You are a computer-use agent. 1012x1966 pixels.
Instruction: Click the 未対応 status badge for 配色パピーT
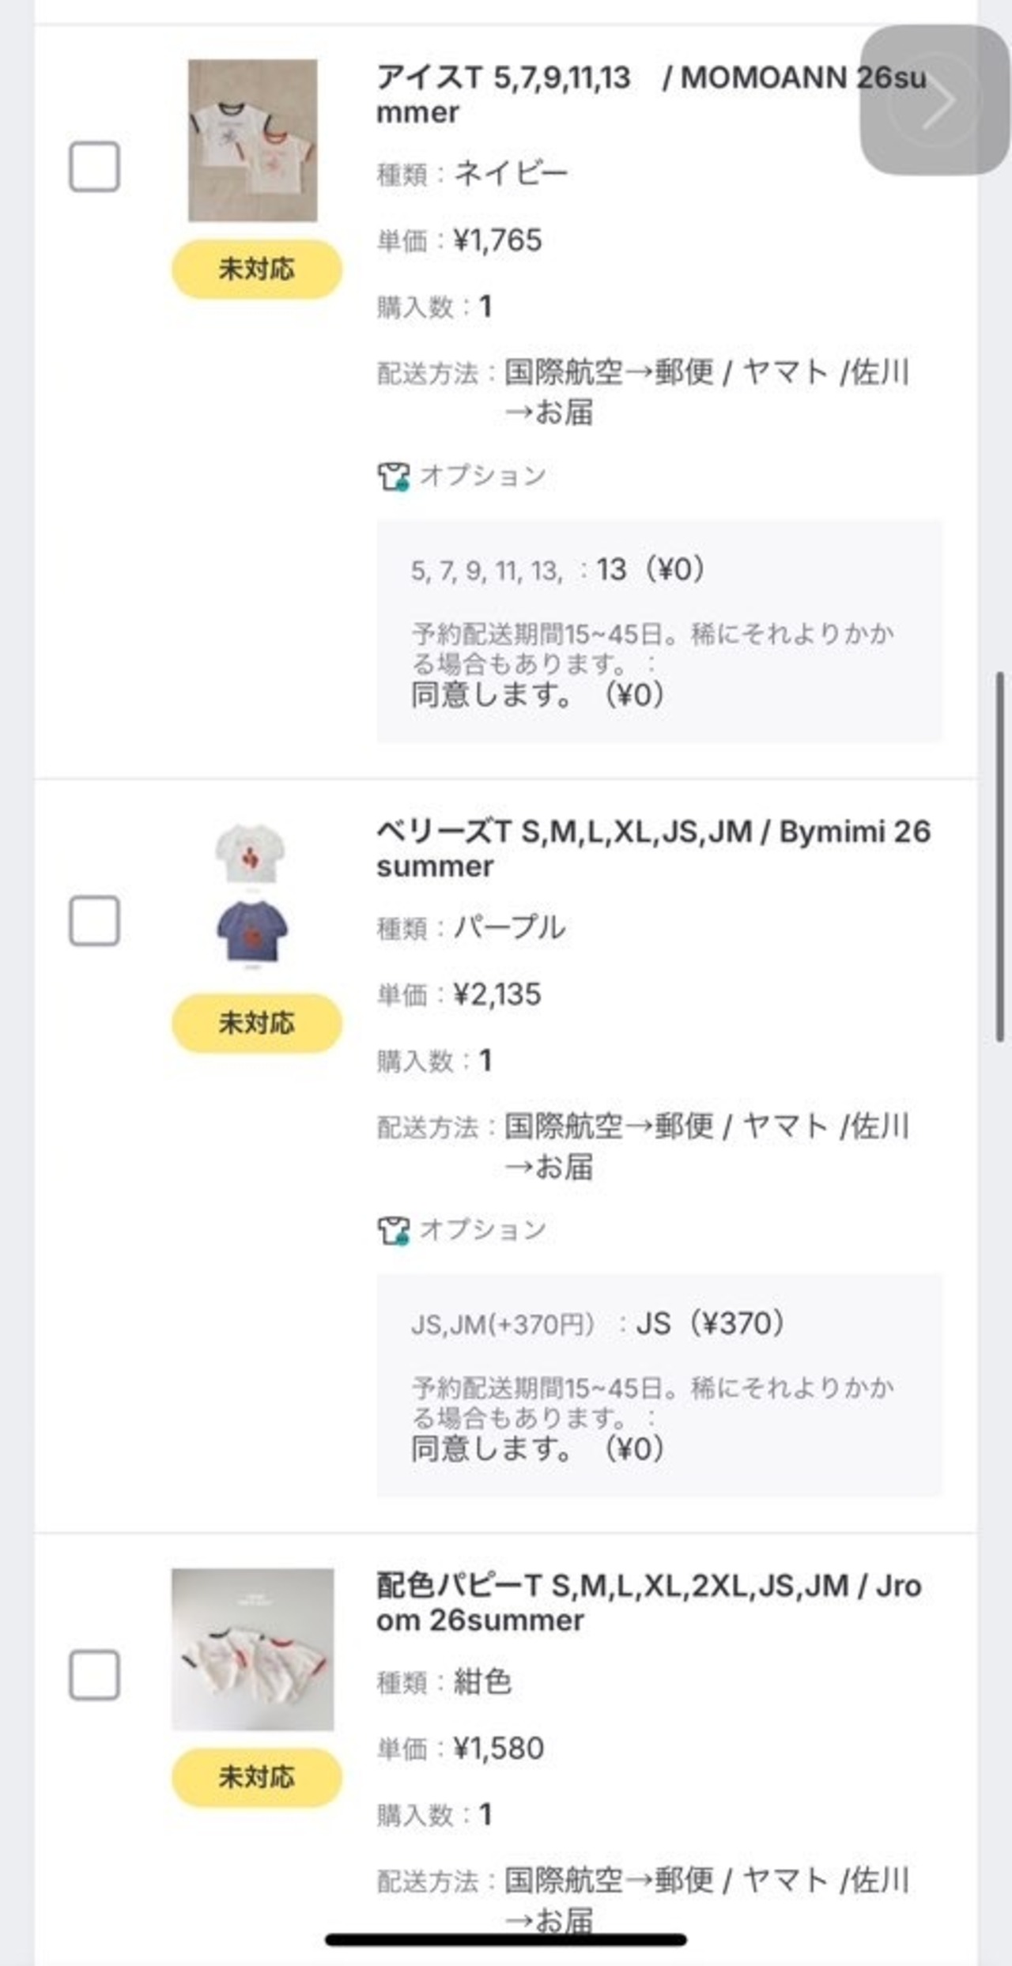pos(257,1778)
